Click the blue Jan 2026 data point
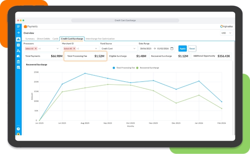 (199, 81)
